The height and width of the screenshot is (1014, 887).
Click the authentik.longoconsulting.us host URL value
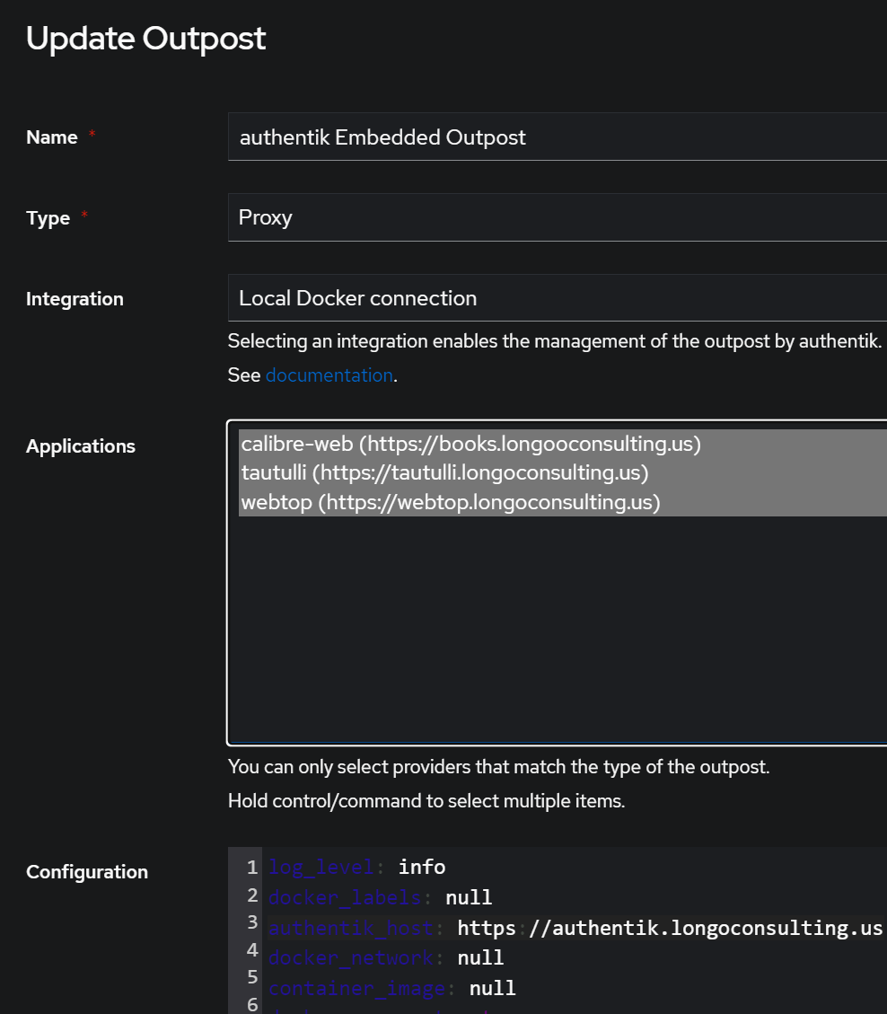click(670, 928)
